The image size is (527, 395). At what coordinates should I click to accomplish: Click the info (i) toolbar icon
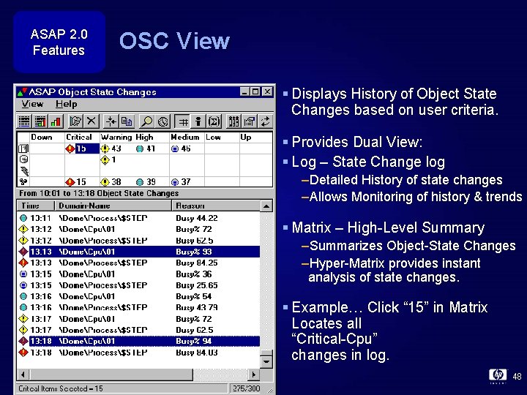click(198, 121)
